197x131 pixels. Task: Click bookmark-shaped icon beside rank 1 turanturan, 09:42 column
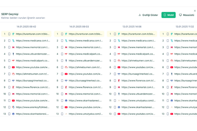(9, 34)
